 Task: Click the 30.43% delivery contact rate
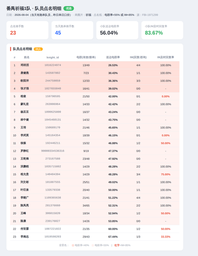pos(113,73)
